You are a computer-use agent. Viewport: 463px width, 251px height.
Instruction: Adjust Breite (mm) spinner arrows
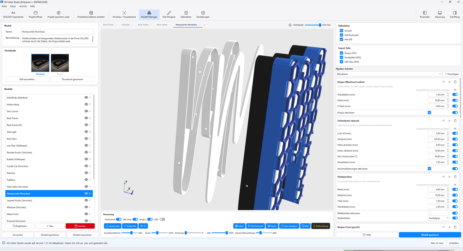[448, 190]
